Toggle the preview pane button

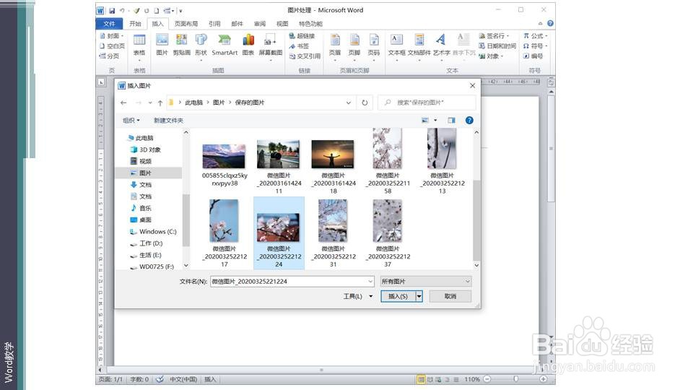pos(451,121)
